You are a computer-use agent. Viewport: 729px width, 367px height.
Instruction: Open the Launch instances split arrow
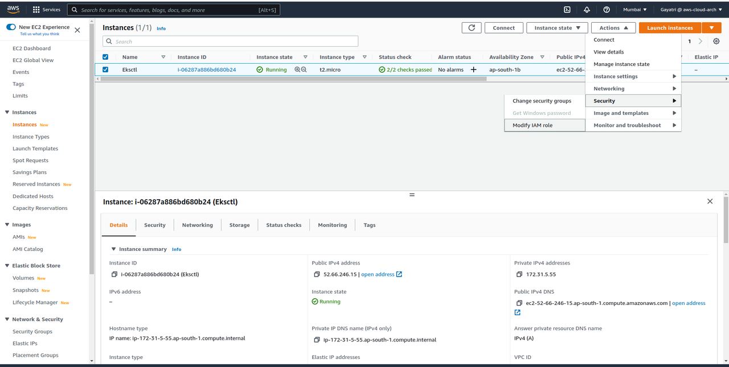pyautogui.click(x=711, y=28)
